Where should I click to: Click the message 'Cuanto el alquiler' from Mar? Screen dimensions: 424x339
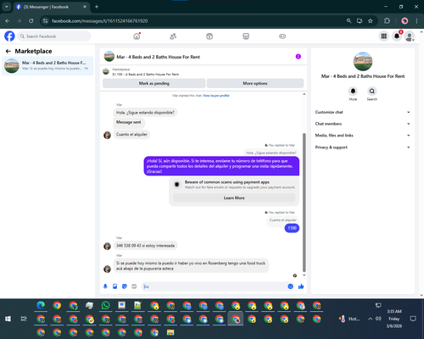tap(131, 134)
